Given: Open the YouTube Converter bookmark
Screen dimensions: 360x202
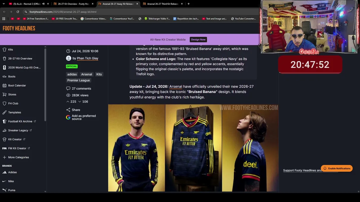Looking at the screenshot, I should 243,19.
